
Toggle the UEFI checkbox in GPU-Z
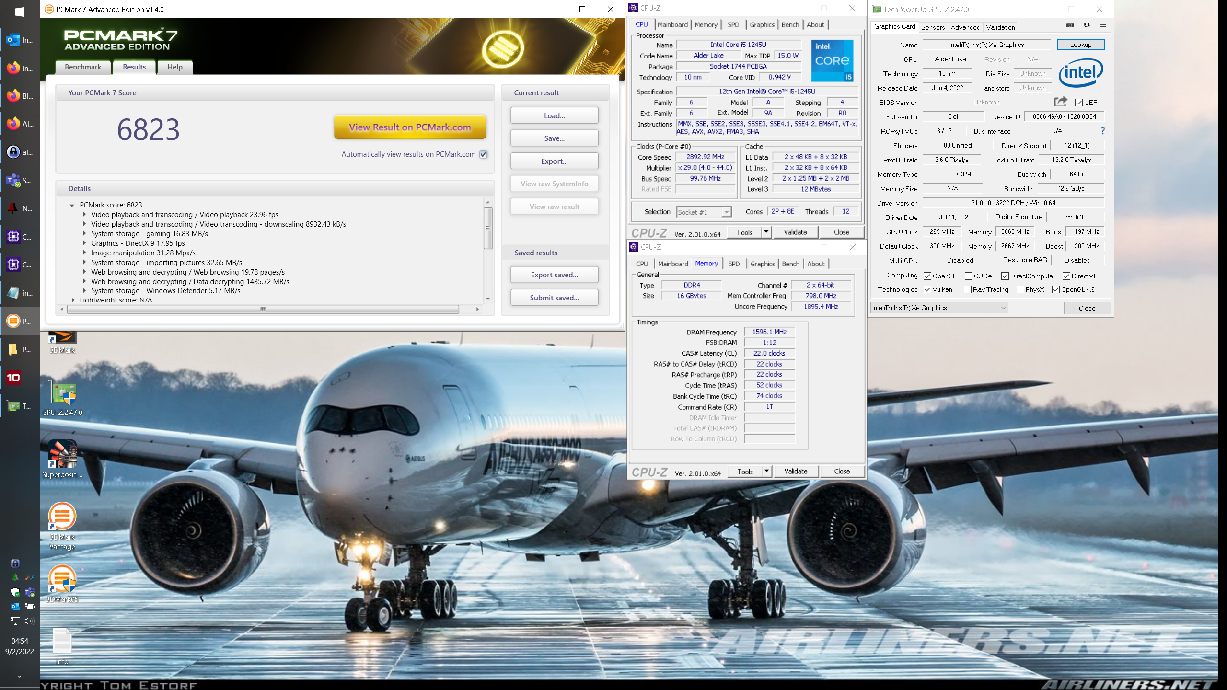[x=1079, y=103]
